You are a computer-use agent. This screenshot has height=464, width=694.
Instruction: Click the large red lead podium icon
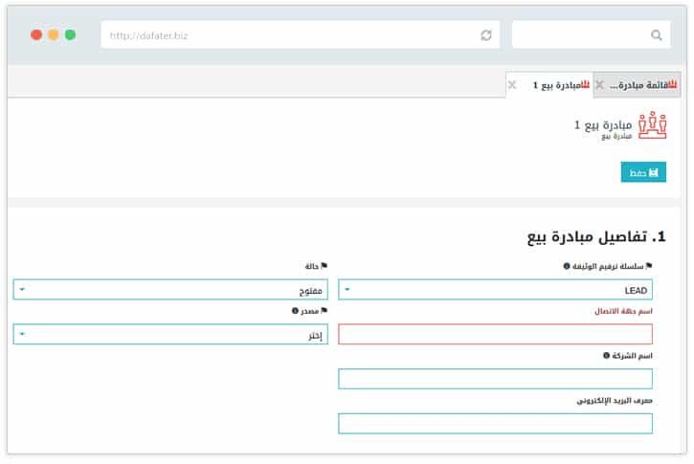652,126
